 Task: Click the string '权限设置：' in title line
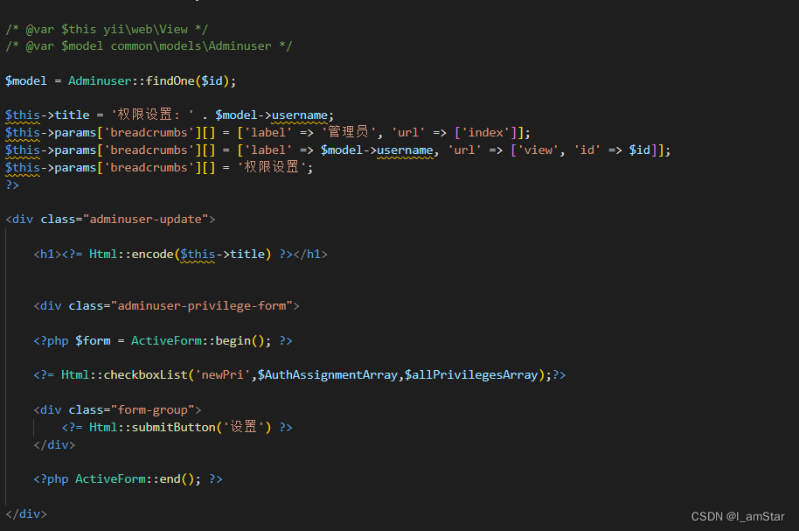[152, 115]
